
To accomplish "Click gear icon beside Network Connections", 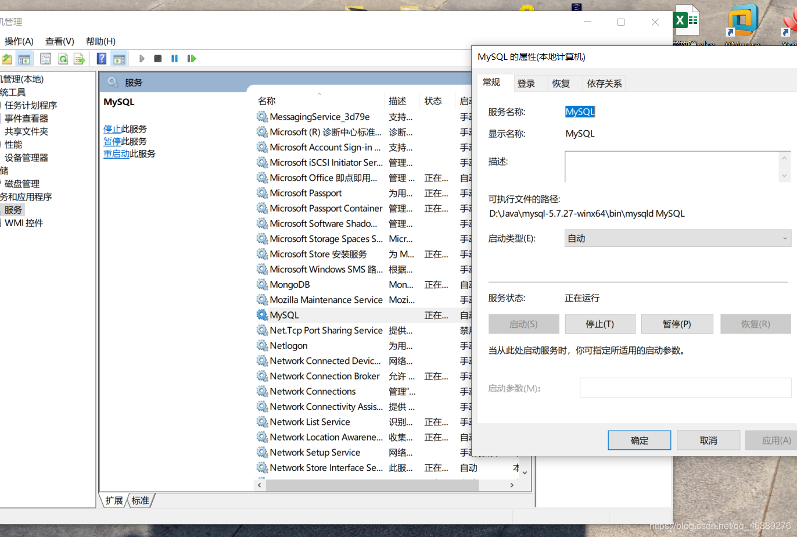I will coord(262,392).
